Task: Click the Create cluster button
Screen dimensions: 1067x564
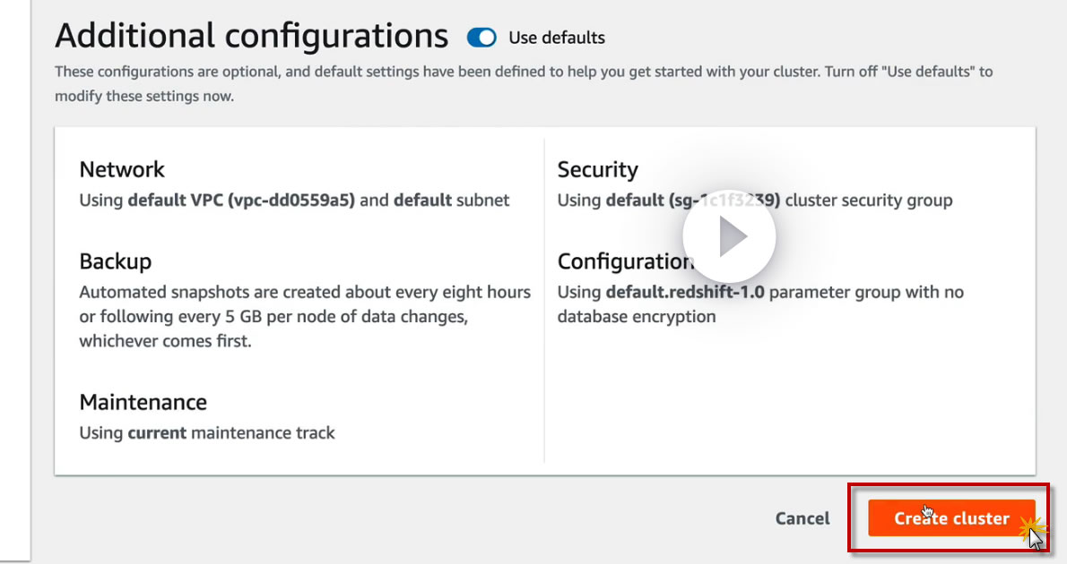Action: coord(951,518)
